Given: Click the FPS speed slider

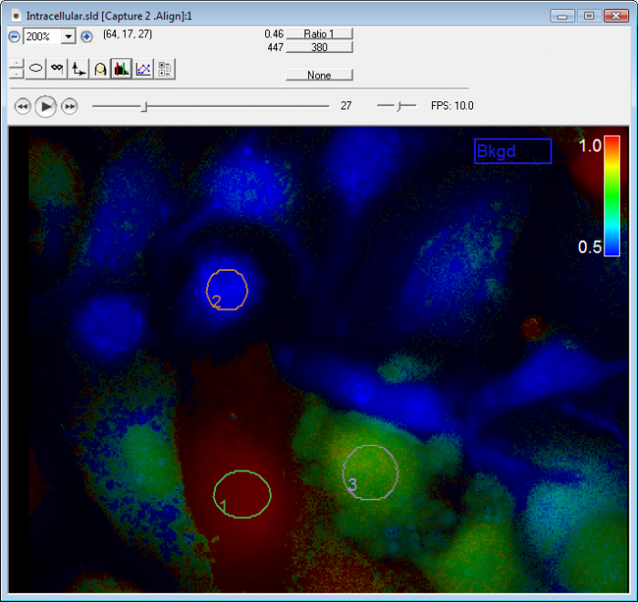Looking at the screenshot, I should click(x=398, y=107).
